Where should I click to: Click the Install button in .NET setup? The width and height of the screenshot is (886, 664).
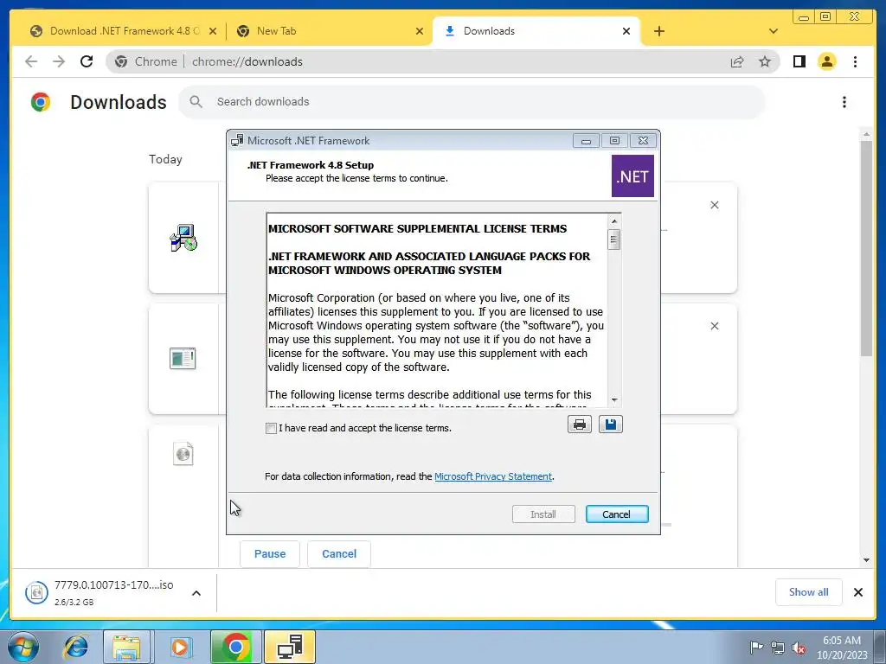(543, 514)
